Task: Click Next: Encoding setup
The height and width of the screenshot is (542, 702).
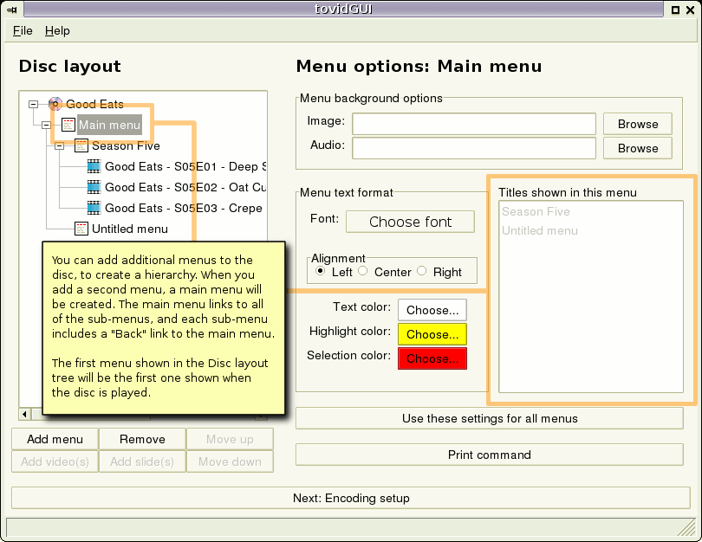Action: tap(351, 498)
